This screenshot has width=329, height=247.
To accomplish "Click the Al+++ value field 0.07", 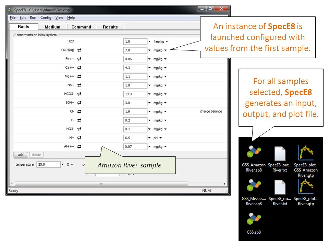I will [x=135, y=146].
